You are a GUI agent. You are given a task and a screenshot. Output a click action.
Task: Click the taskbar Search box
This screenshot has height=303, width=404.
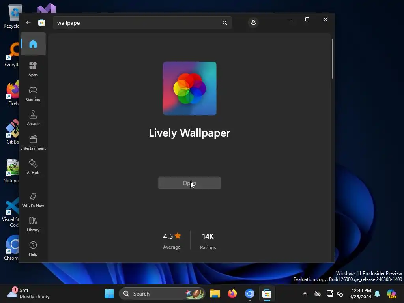162,294
